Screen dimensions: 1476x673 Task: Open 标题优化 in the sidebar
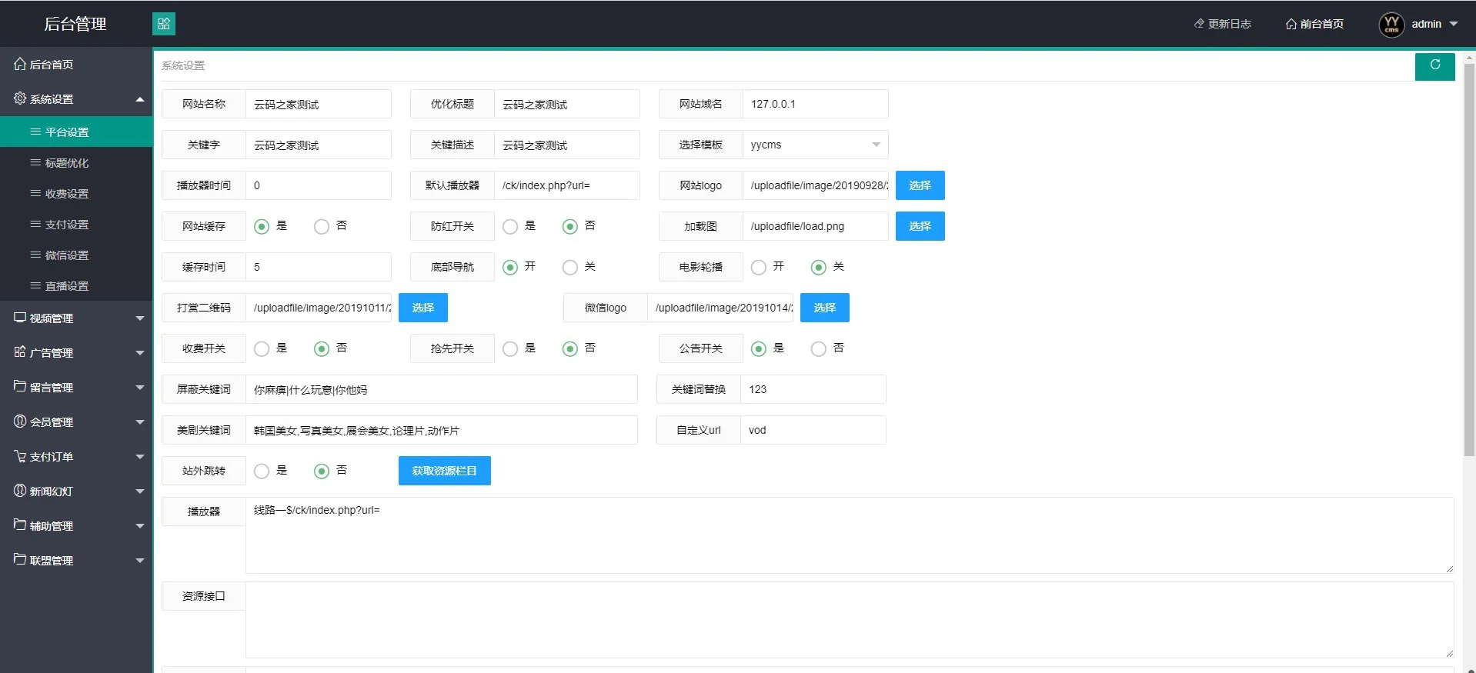click(x=67, y=163)
